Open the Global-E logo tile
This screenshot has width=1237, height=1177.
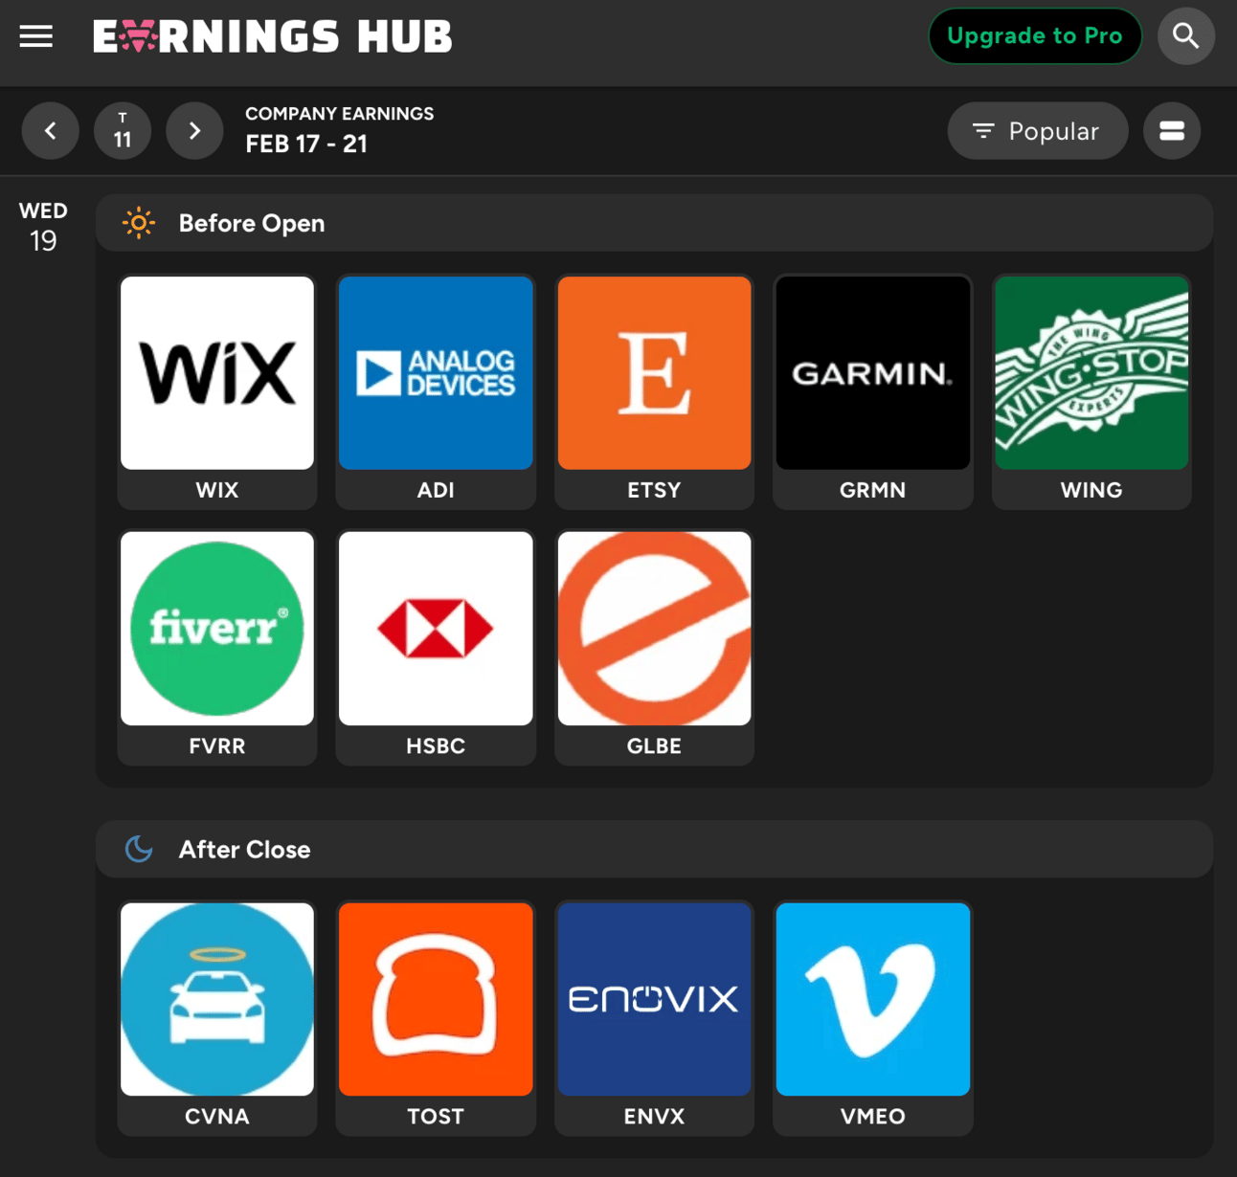tap(654, 629)
